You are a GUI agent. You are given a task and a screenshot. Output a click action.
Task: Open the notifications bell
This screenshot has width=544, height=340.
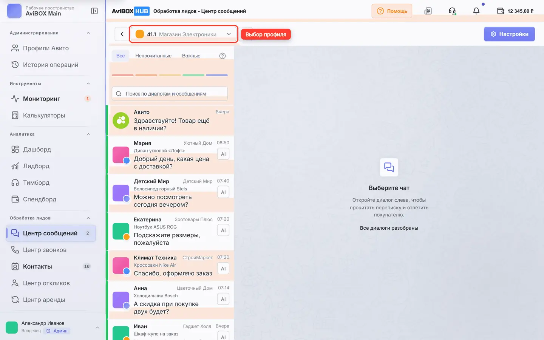[x=476, y=11]
